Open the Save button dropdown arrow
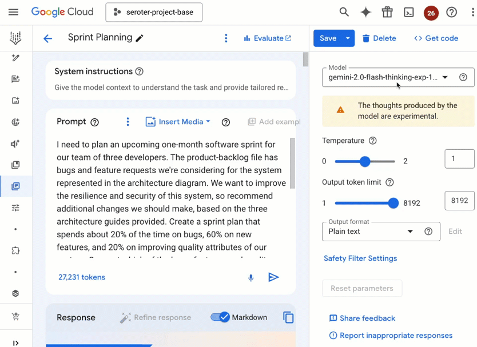 click(x=348, y=38)
